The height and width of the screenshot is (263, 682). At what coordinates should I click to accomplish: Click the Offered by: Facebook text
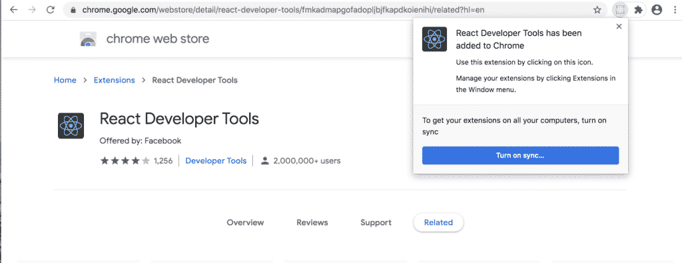tap(140, 141)
